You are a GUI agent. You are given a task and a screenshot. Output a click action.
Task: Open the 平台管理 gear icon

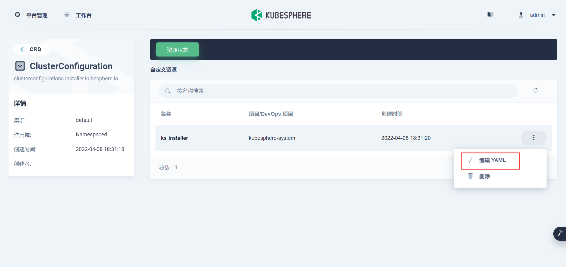(x=17, y=14)
